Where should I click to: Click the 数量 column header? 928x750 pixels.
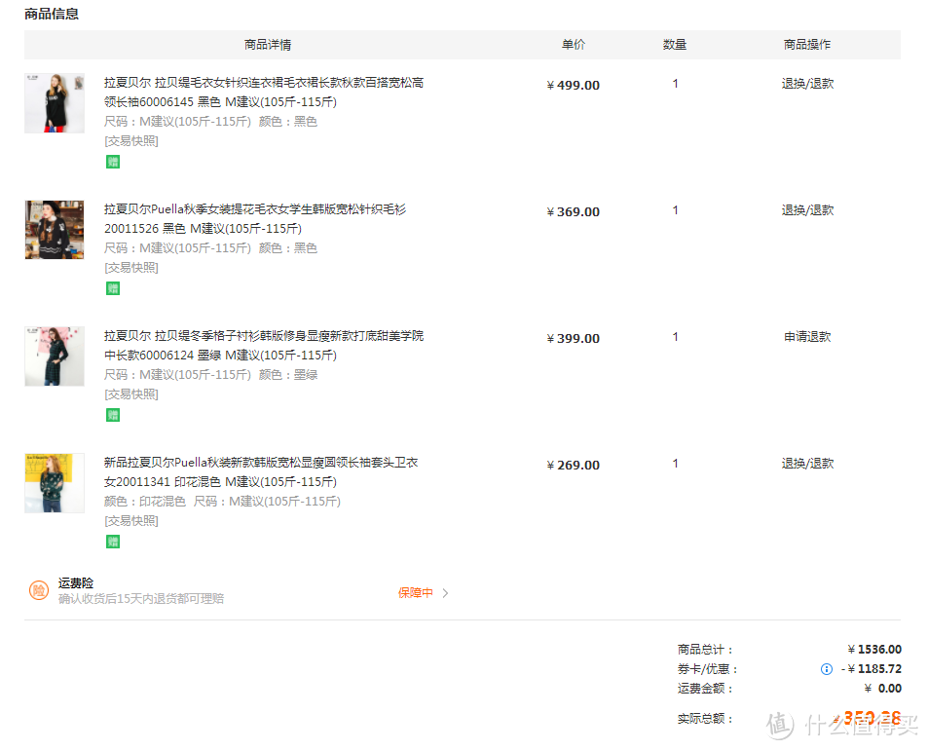(675, 45)
